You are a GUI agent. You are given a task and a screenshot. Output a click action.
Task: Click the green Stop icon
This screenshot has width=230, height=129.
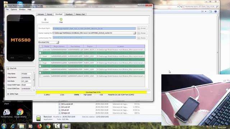tap(61, 19)
